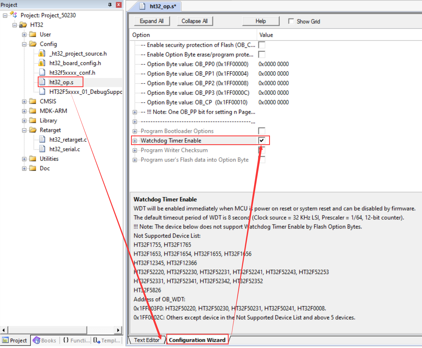Uncheck the Watchdog Timer Enable checkbox

tap(262, 140)
